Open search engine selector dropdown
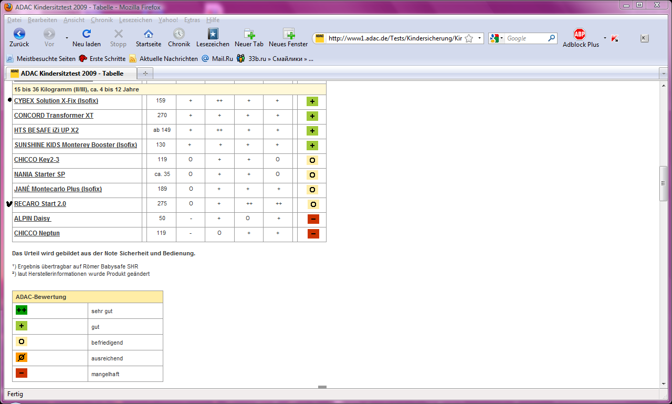Screen dimensions: 672x404 click(501, 38)
